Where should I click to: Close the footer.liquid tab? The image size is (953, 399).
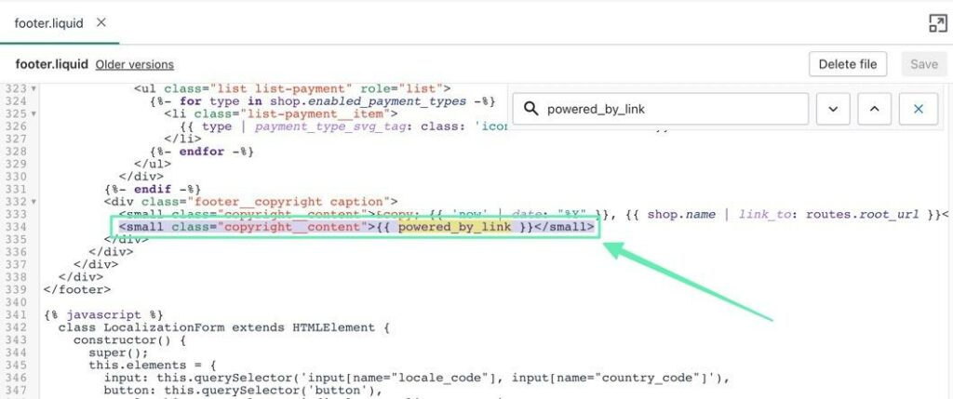click(101, 22)
